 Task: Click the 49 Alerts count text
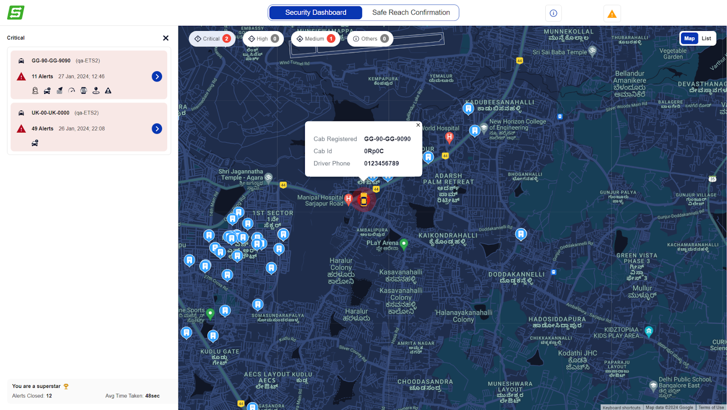pyautogui.click(x=42, y=129)
